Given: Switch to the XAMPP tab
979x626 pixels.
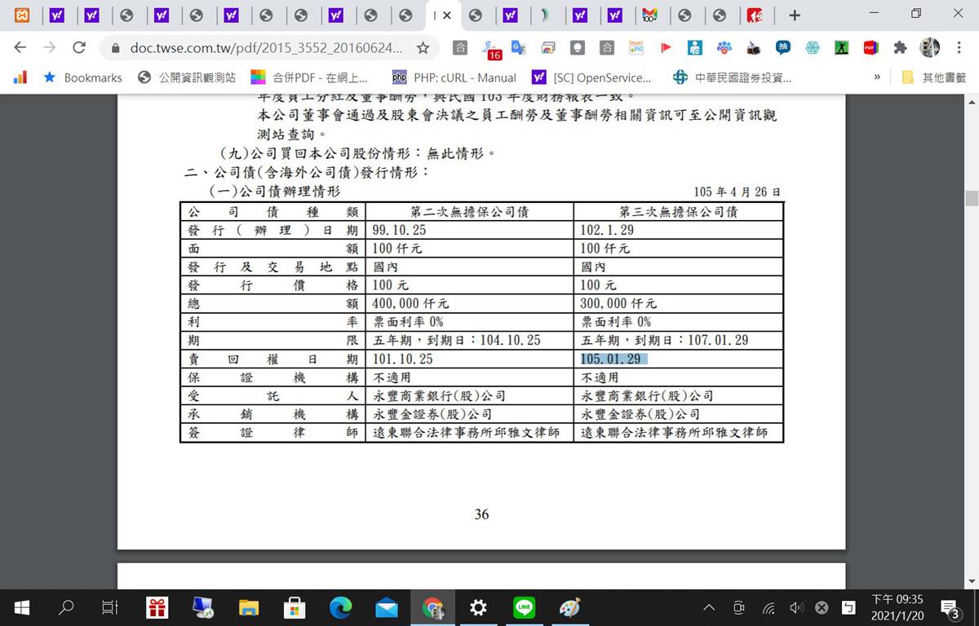Looking at the screenshot, I should click(22, 15).
